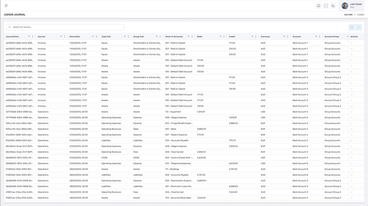Open Group CoA column menu

click(160, 37)
